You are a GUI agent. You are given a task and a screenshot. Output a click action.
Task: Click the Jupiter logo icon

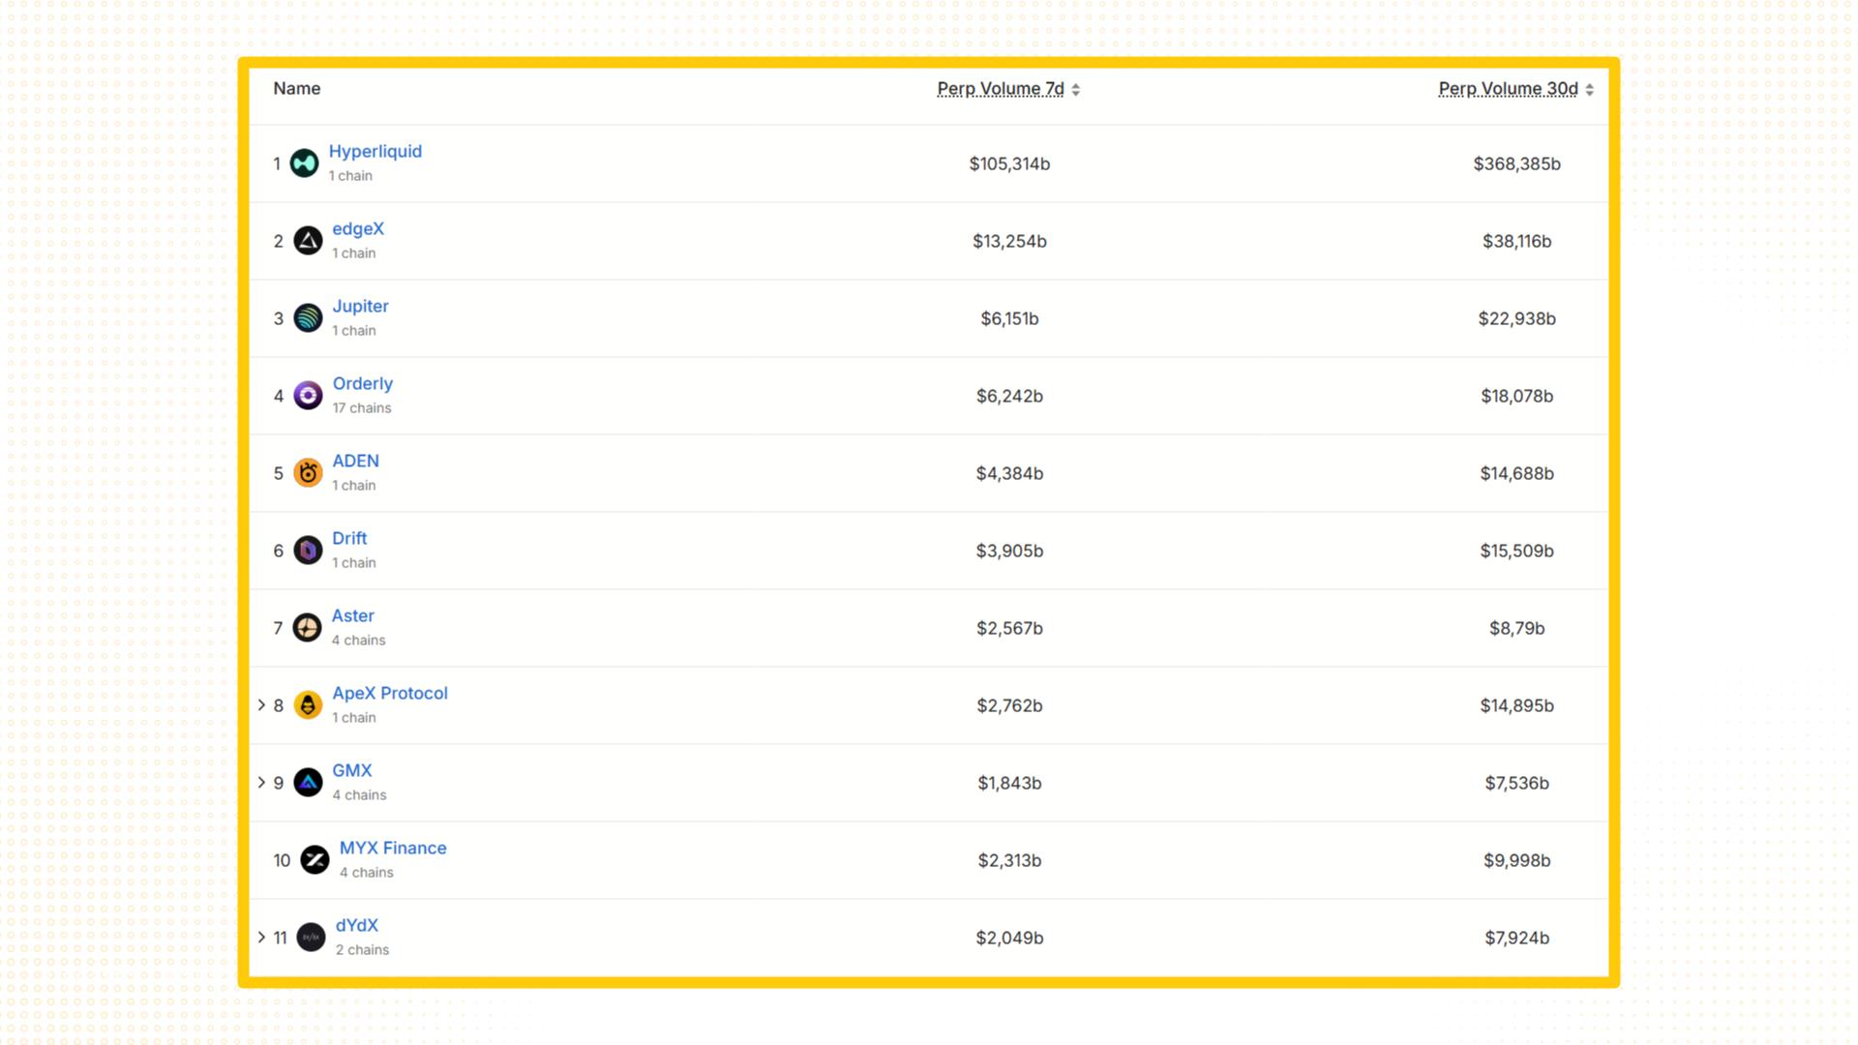click(x=308, y=318)
